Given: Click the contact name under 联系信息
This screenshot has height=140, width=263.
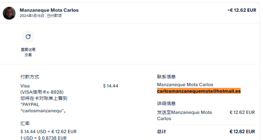Looking at the screenshot, I should click(185, 85).
